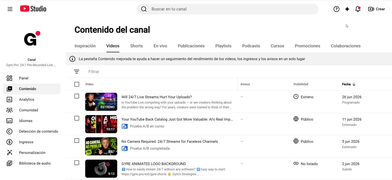Check the 'No Camera Required' video row
The width and height of the screenshot is (392, 180).
[77, 141]
